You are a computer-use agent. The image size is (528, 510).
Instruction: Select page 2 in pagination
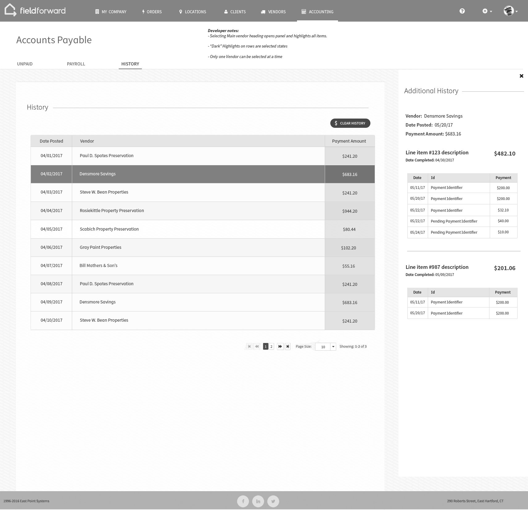[x=271, y=346]
